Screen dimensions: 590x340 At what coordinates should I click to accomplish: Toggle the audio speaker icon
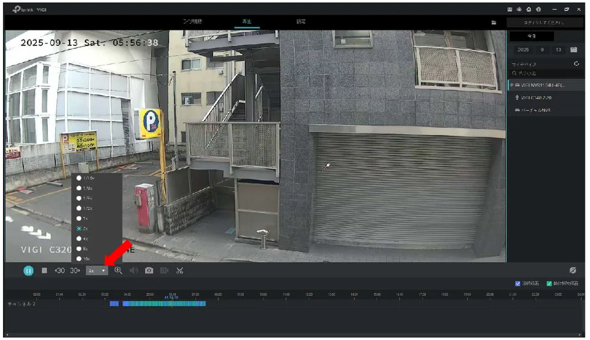point(133,270)
